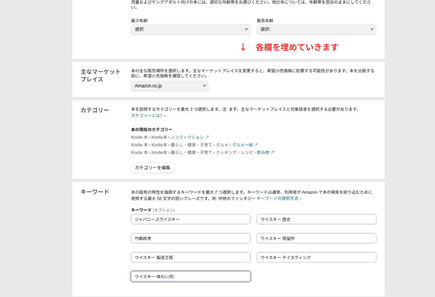Click the chevron arrow on 最少年齢 selector
Viewport: 435px width, 297px height.
pos(247,29)
